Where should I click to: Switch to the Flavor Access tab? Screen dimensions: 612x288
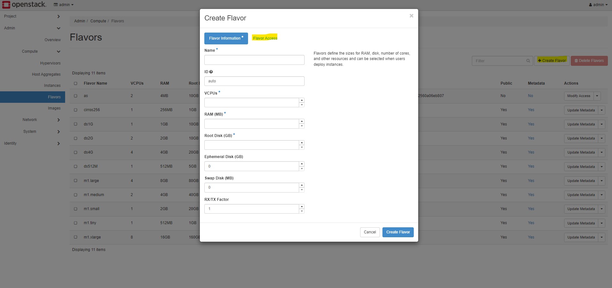(265, 38)
